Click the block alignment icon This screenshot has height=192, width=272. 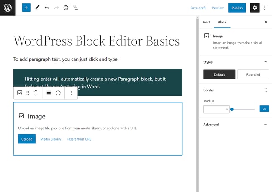[x=49, y=93]
